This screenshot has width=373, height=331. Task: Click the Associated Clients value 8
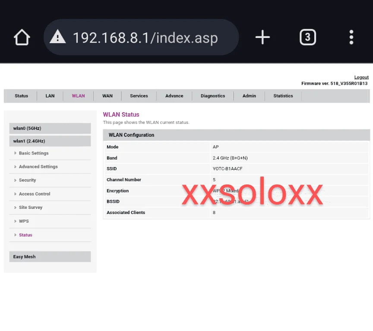[214, 213]
